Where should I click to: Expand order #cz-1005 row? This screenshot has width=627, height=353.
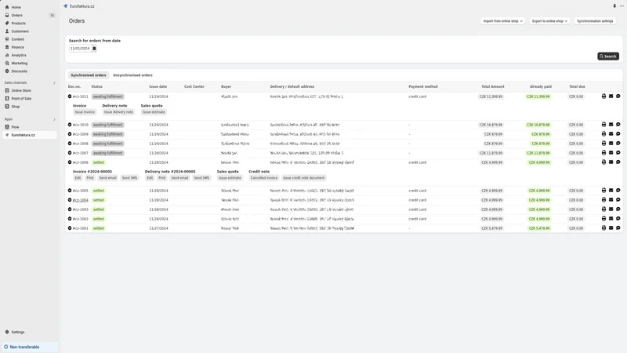(70, 191)
